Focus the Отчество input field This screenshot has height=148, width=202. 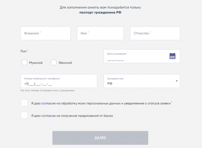pos(155,33)
